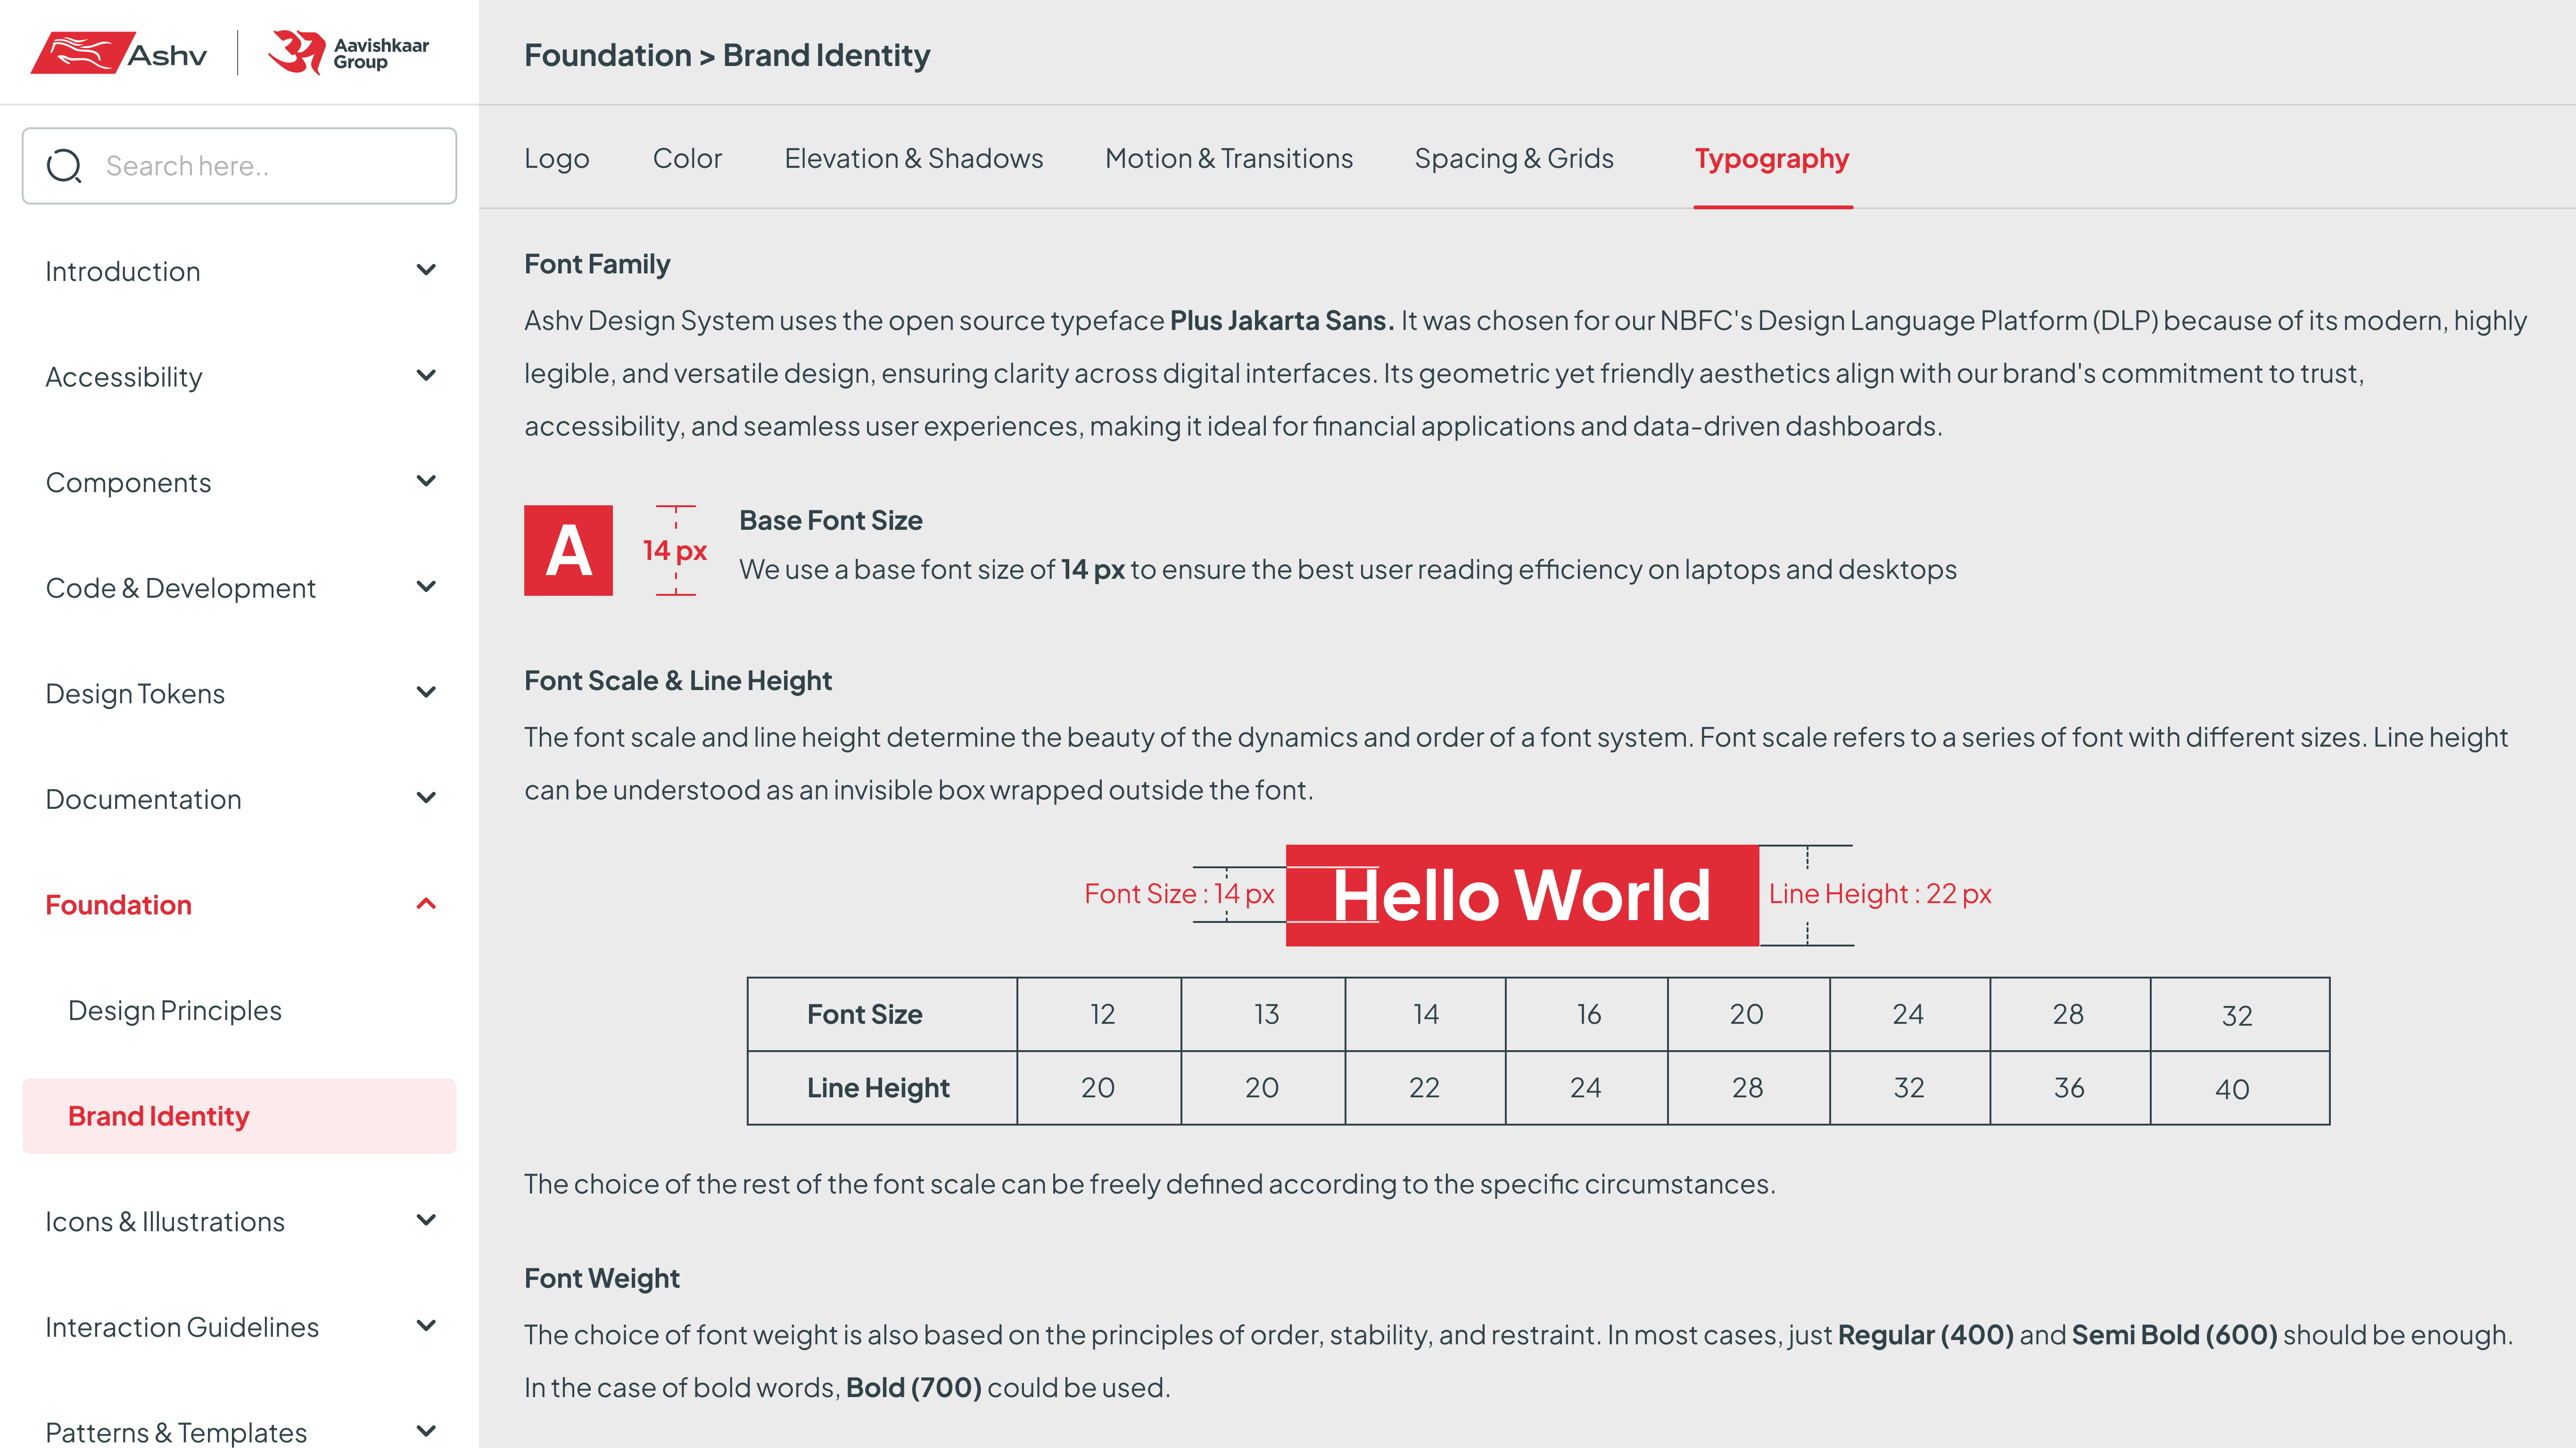
Task: Expand the Design Tokens section
Action: point(426,692)
